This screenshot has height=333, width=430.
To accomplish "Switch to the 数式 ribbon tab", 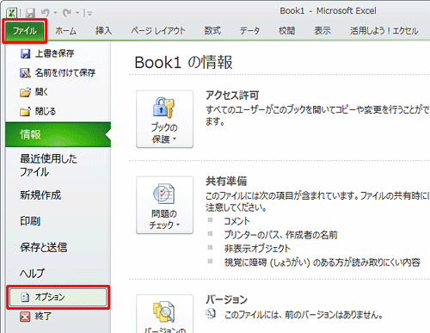I will click(212, 30).
